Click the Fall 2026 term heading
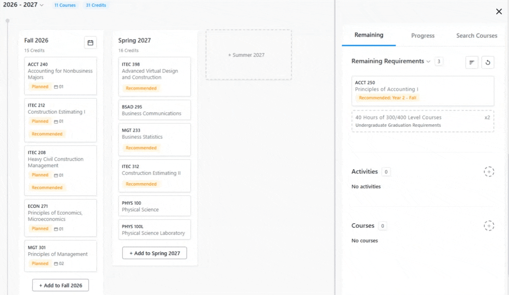The image size is (509, 295). (36, 40)
